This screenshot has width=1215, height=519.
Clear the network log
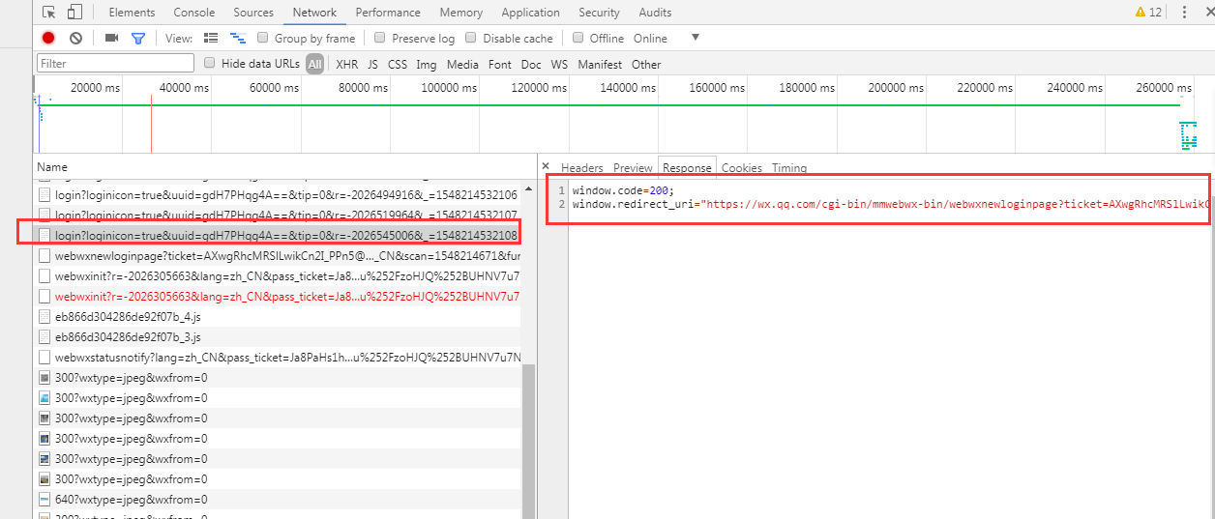[x=75, y=38]
